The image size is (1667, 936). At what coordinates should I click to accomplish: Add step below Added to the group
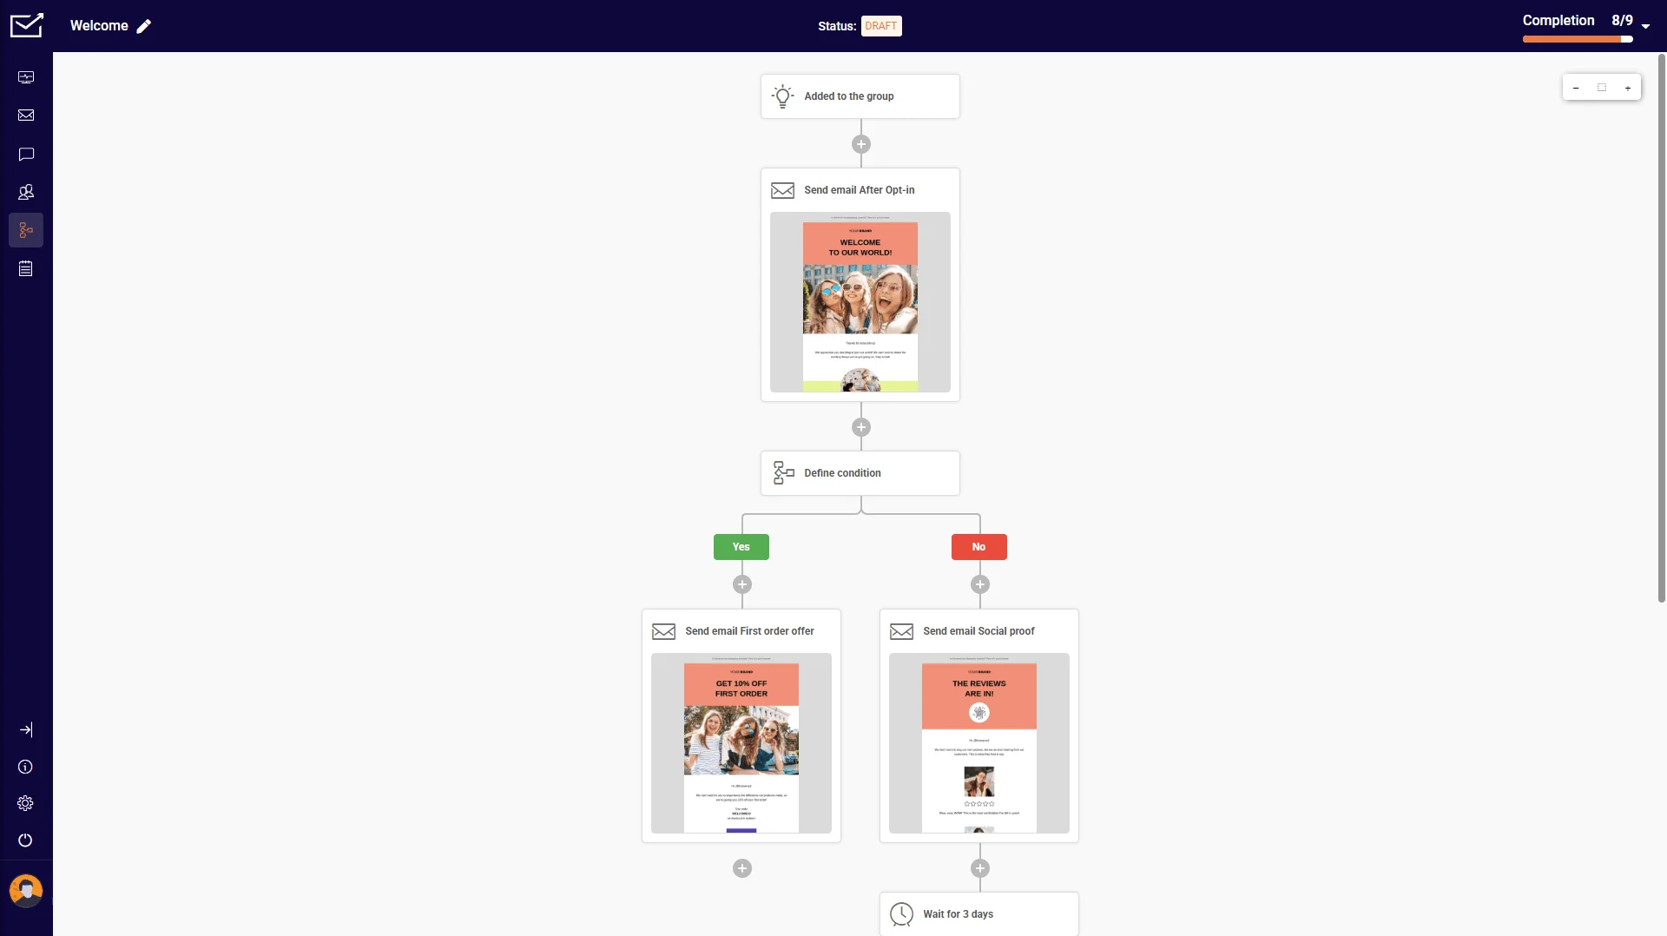pyautogui.click(x=860, y=144)
